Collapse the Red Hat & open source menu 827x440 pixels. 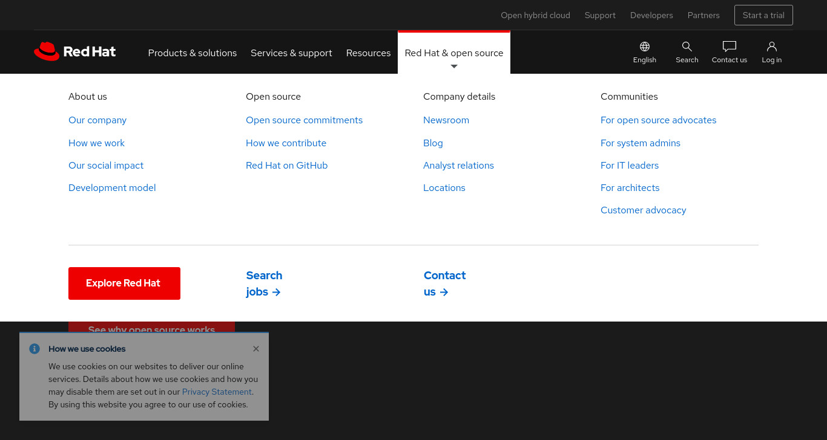pyautogui.click(x=454, y=53)
